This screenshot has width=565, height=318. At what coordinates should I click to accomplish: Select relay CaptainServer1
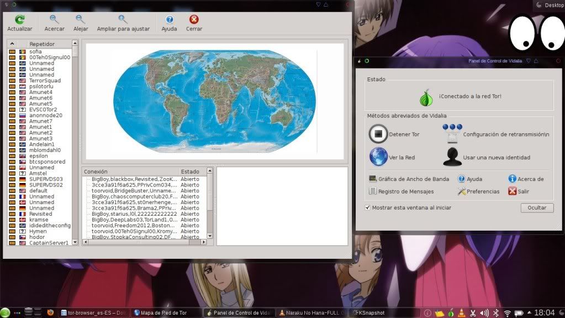pos(49,243)
